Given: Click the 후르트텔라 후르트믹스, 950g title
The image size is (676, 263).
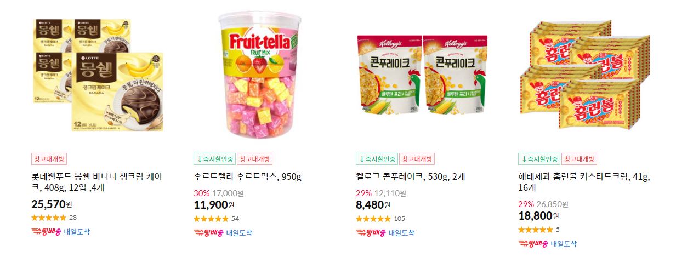Looking at the screenshot, I should point(248,176).
